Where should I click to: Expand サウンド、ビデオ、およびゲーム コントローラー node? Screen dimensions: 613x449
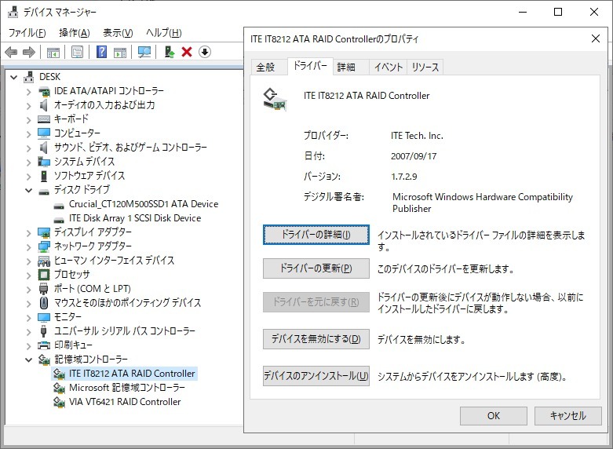tap(28, 148)
